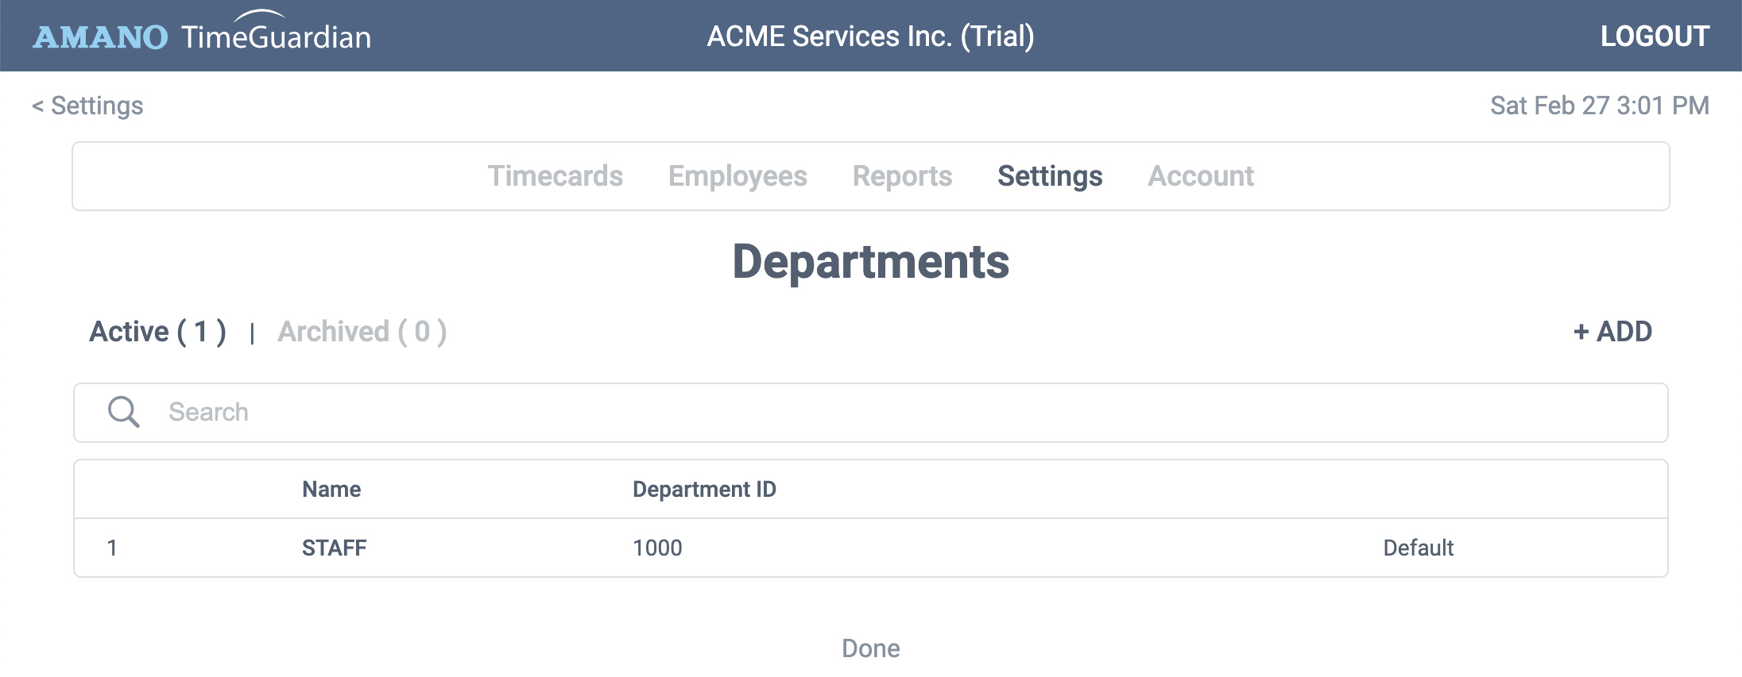Image resolution: width=1742 pixels, height=677 pixels.
Task: Open the Account tab
Action: pyautogui.click(x=1201, y=176)
